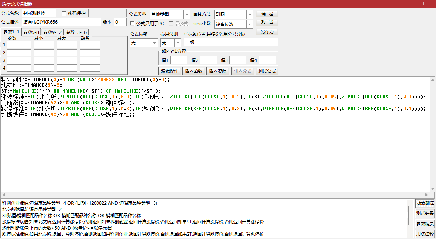Click the row 4 参数 name field
Image resolution: width=436 pixels, height=239 pixels.
pos(19,68)
